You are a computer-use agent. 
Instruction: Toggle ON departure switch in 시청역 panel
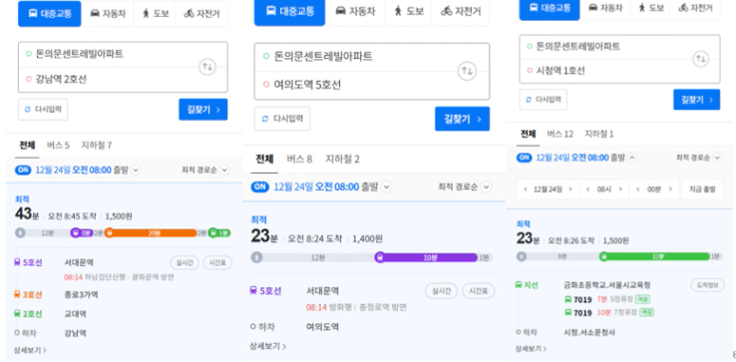pyautogui.click(x=525, y=158)
